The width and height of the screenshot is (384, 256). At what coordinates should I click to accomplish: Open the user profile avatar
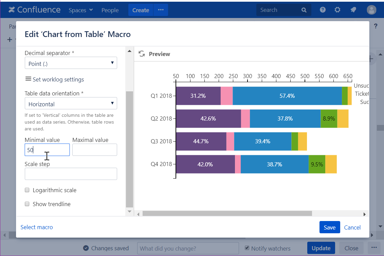[371, 10]
